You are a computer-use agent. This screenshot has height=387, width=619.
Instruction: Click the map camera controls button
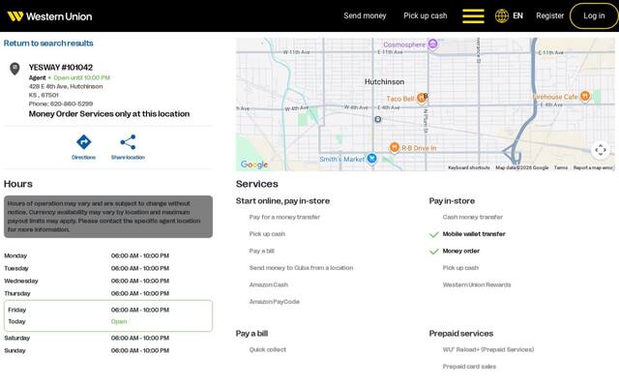pyautogui.click(x=601, y=150)
